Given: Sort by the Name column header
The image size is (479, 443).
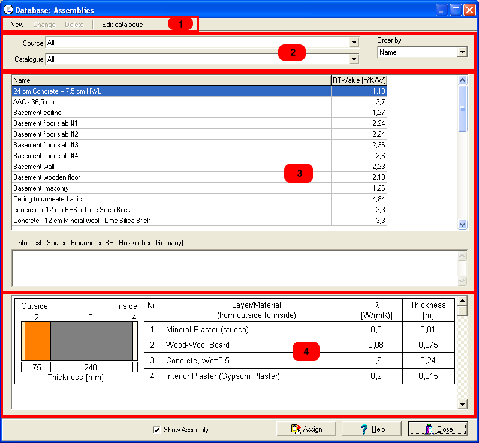Looking at the screenshot, I should 171,80.
